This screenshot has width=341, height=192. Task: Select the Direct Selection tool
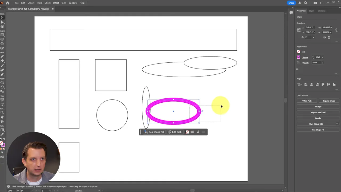[2, 22]
